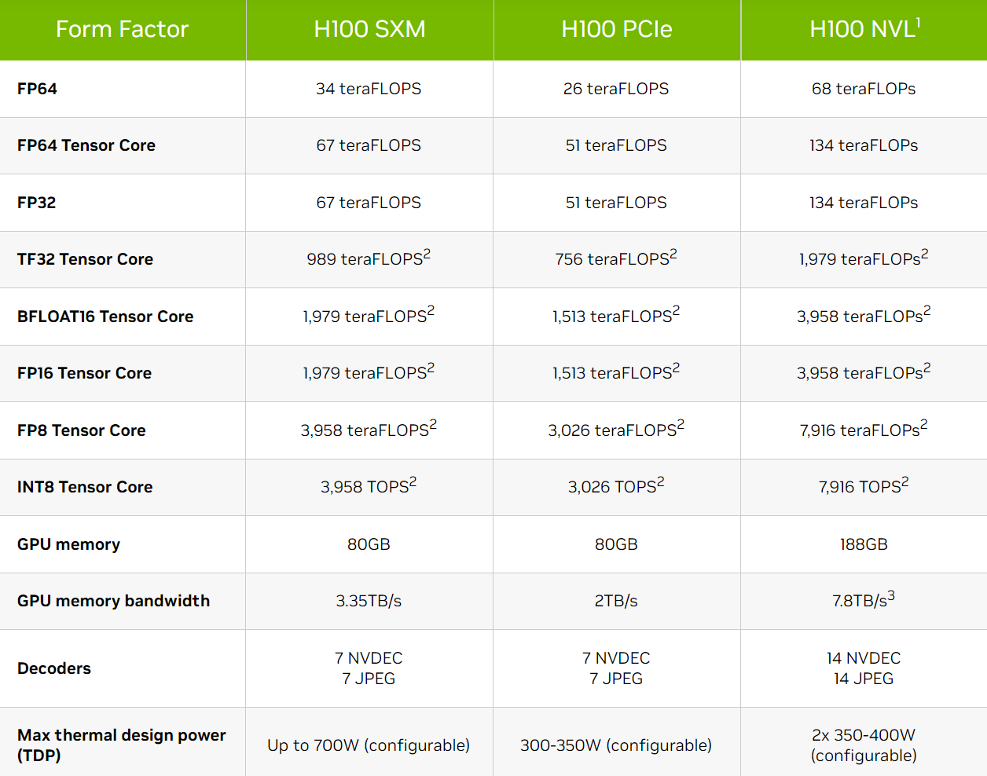The height and width of the screenshot is (776, 987).
Task: Click the H100 PCIe column header
Action: [616, 30]
